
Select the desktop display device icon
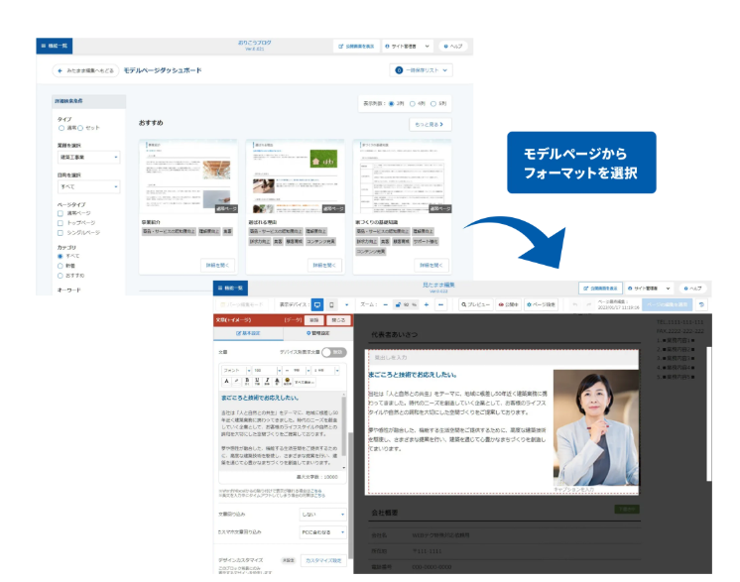(x=317, y=304)
